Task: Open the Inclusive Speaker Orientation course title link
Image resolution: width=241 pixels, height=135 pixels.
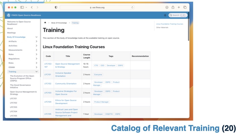Action: coord(63,75)
